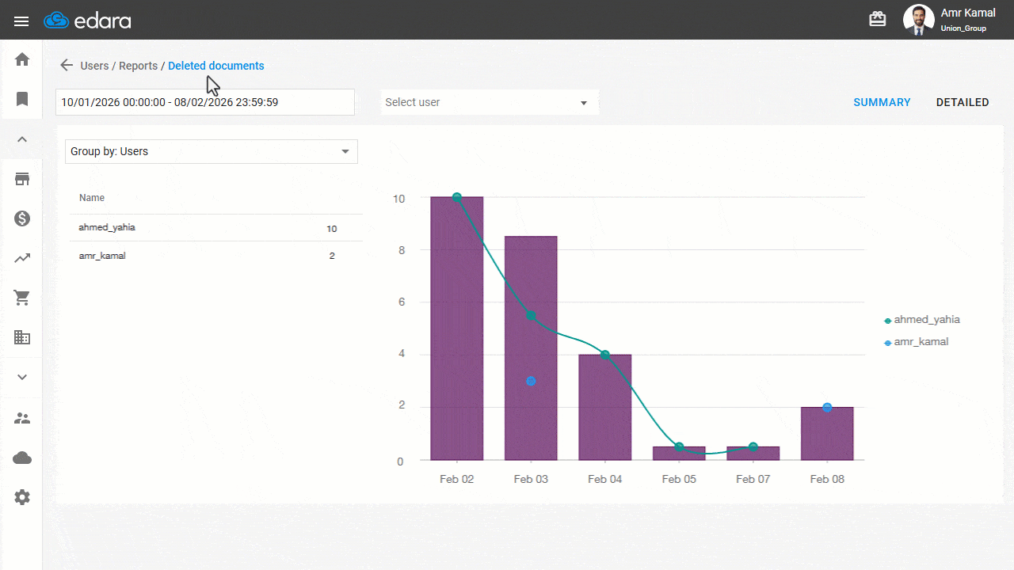Open the store sidebar icon
The width and height of the screenshot is (1014, 570).
(22, 179)
